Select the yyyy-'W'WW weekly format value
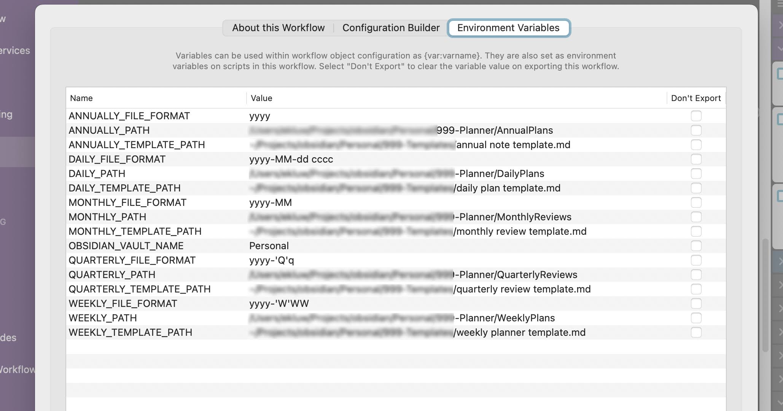The image size is (783, 411). pos(279,304)
